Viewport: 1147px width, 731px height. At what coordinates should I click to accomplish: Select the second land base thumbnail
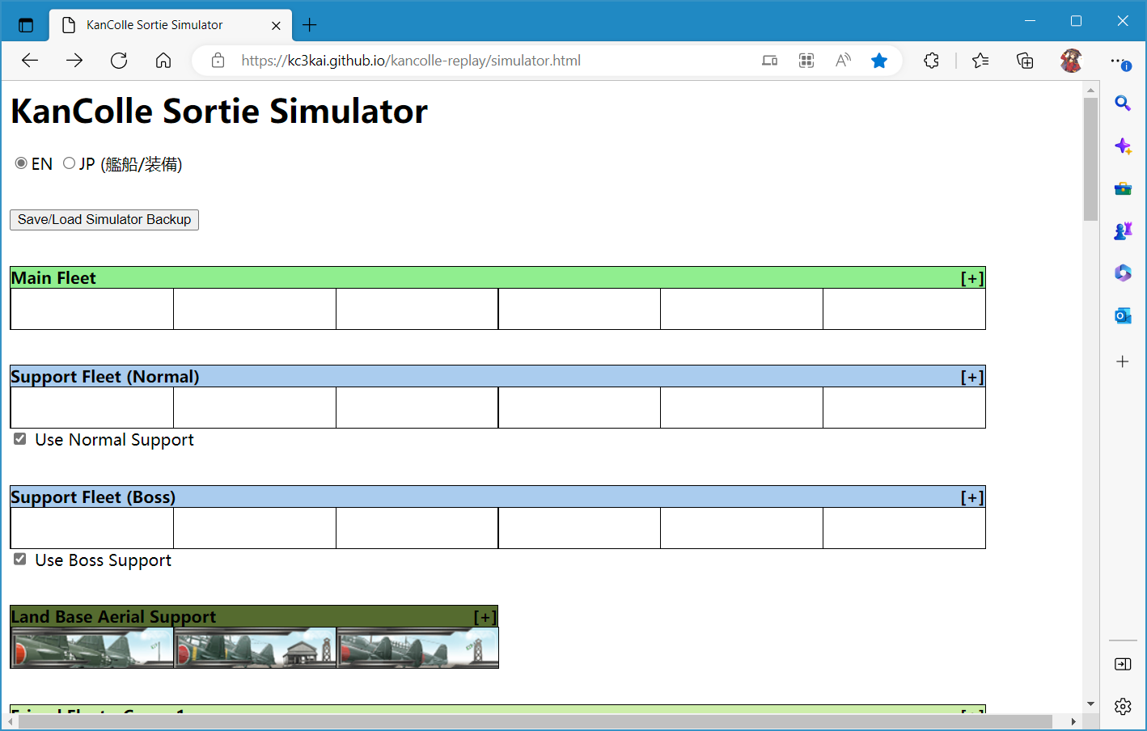click(255, 649)
